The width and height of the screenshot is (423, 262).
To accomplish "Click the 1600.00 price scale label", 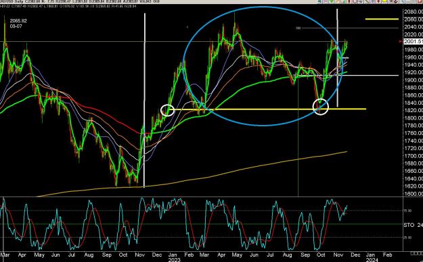I will click(x=413, y=194).
